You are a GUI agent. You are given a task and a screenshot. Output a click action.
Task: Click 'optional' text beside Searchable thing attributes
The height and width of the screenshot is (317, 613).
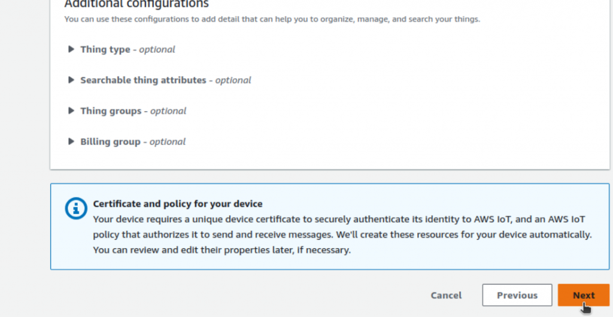[233, 80]
